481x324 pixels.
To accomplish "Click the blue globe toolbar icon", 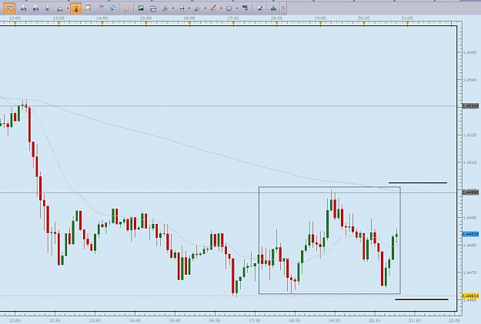I will click(112, 8).
